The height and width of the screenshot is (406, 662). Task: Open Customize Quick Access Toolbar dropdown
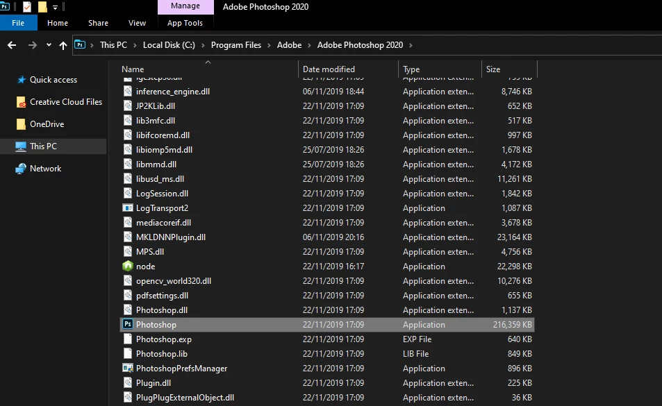click(55, 7)
